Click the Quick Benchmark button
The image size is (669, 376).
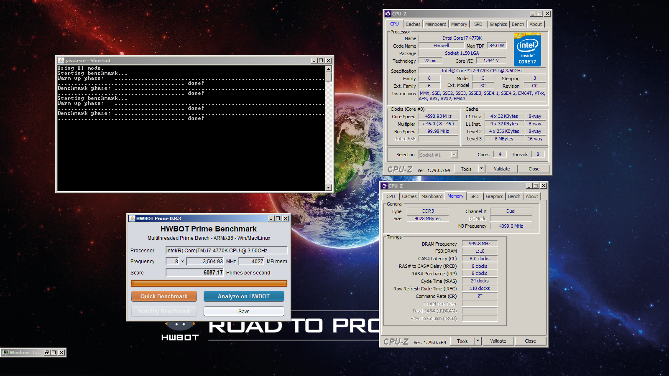(164, 296)
